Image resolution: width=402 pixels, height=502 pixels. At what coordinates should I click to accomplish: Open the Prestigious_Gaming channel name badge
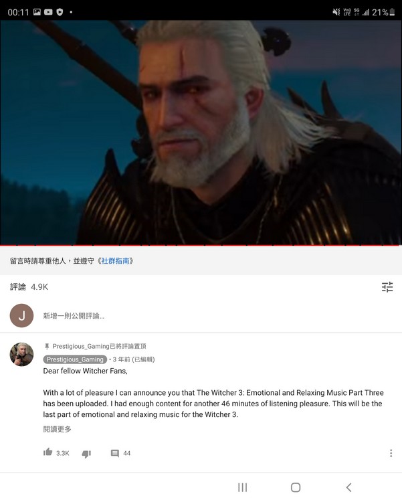[75, 359]
